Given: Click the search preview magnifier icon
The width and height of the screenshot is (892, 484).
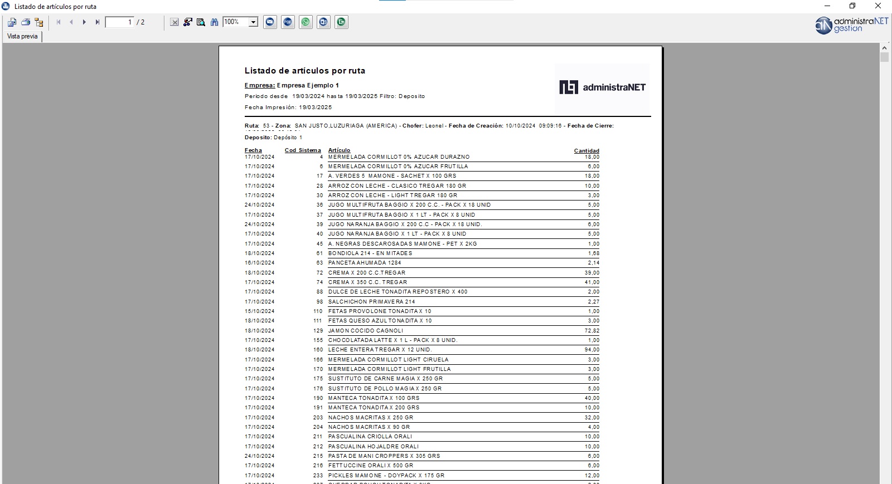Looking at the screenshot, I should pyautogui.click(x=201, y=22).
